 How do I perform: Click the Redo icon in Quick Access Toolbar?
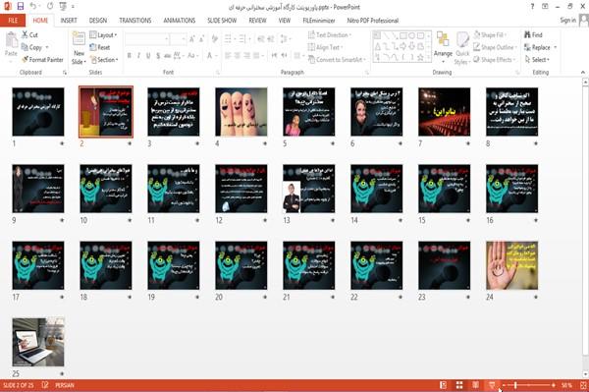[x=50, y=6]
